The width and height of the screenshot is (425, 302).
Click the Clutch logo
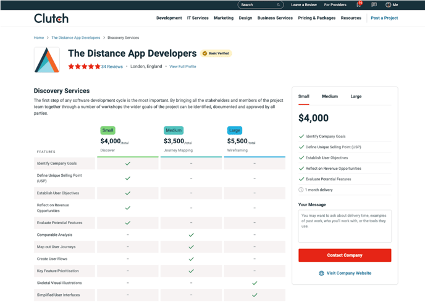(51, 19)
